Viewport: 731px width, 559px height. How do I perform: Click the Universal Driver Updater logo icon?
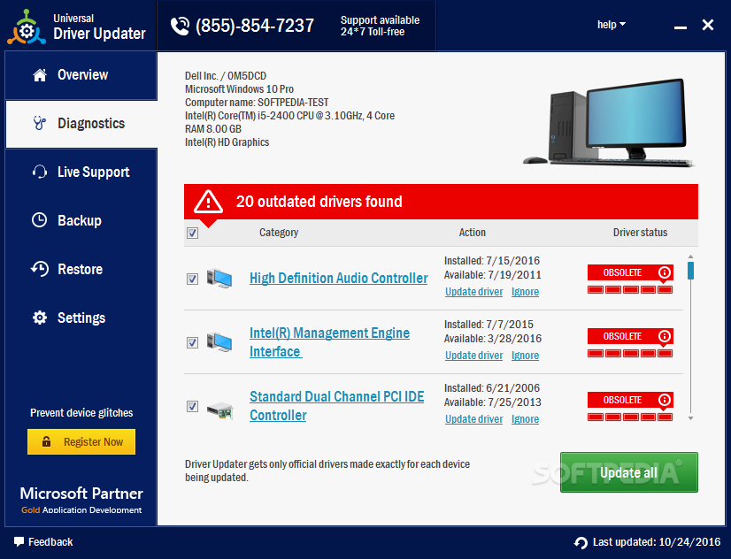point(27,27)
